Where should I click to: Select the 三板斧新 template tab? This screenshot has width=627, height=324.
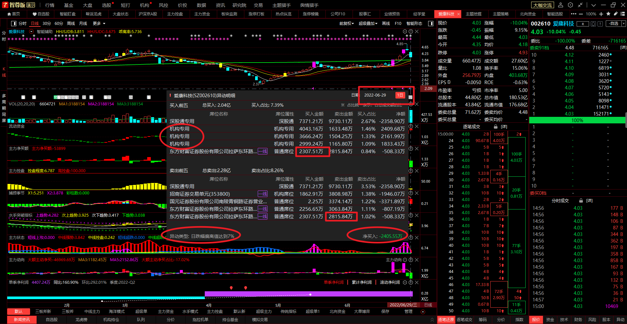tap(43, 311)
